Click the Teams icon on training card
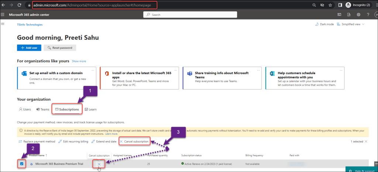This screenshot has height=172, width=378. point(190,73)
